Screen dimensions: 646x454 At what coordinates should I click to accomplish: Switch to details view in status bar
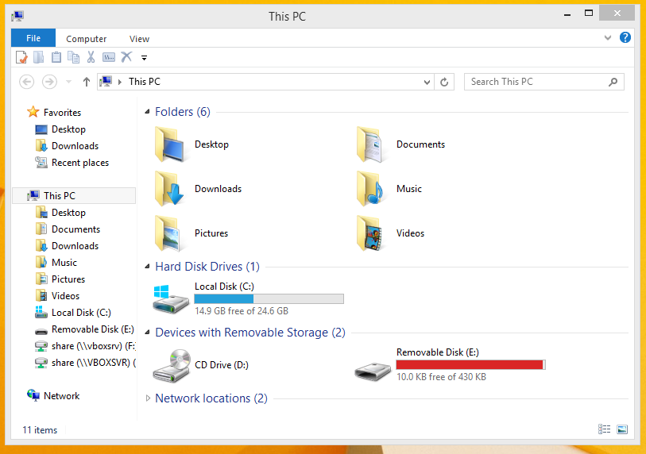click(605, 429)
